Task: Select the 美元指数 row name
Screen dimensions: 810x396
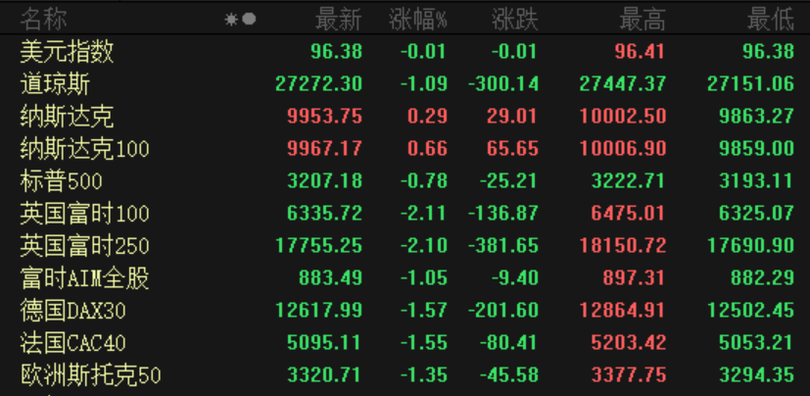Action: point(67,52)
